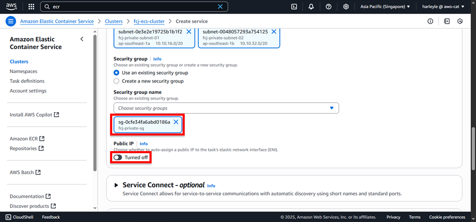Image resolution: width=476 pixels, height=222 pixels.
Task: Click into the top search field with ecr
Action: click(134, 7)
